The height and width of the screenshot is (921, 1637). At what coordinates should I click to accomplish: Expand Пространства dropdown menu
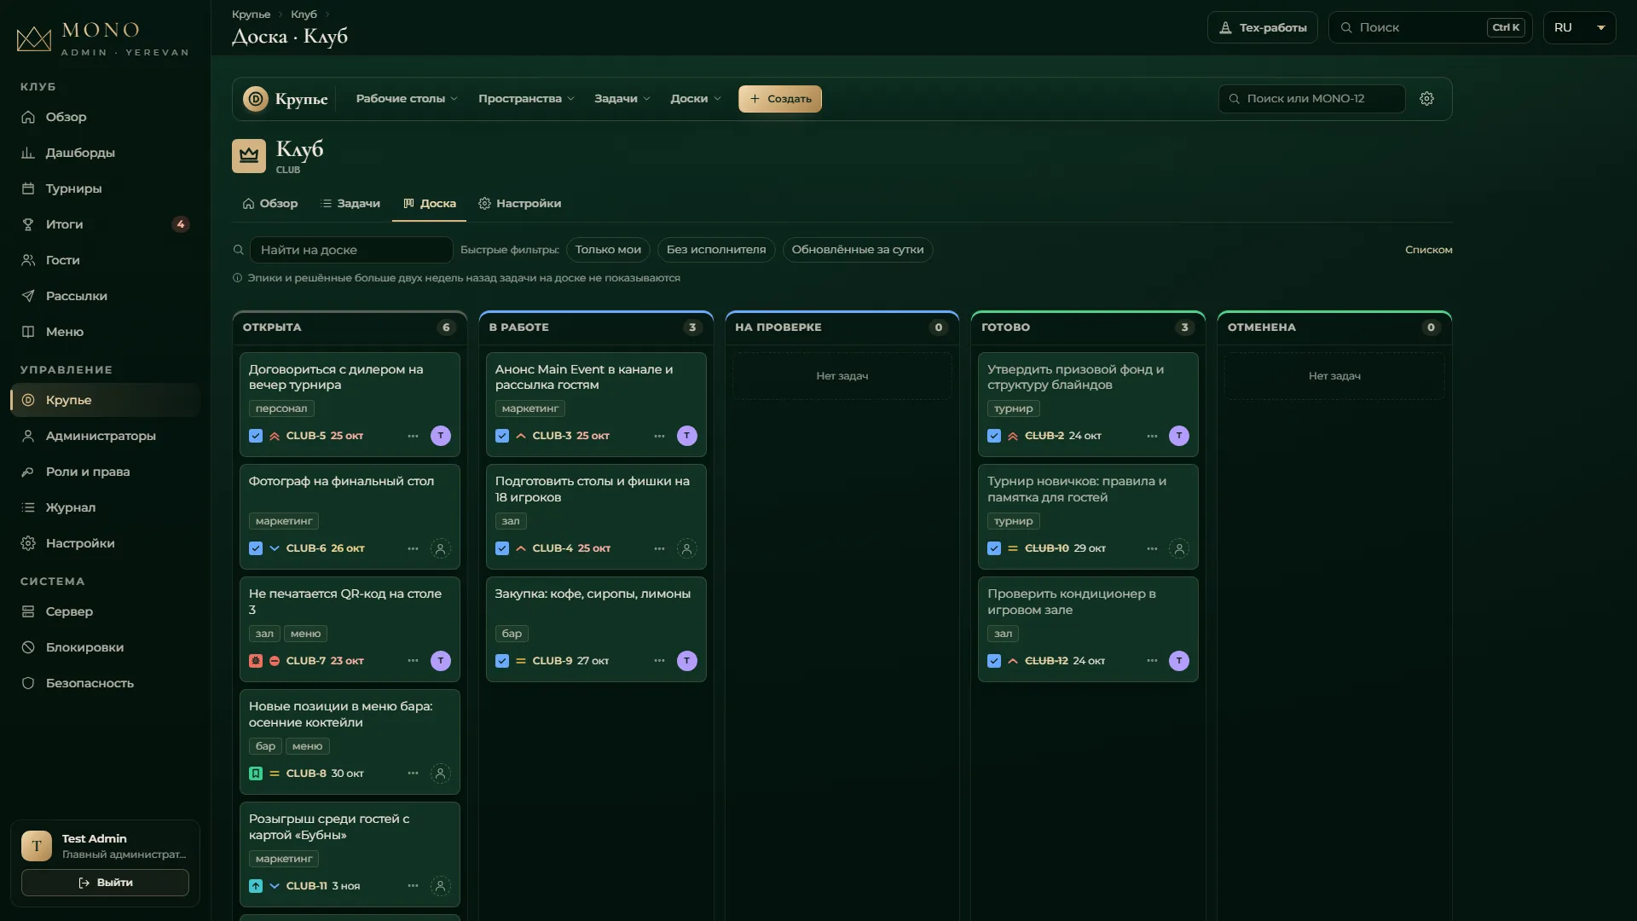point(526,99)
